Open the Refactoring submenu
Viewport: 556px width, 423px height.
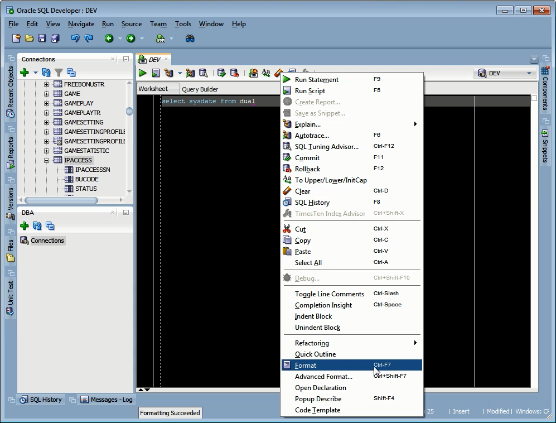point(352,343)
